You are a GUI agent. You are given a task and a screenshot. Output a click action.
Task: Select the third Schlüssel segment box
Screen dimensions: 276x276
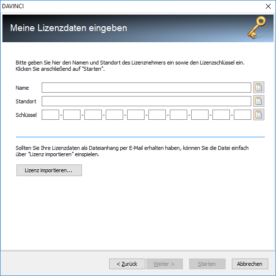pos(93,115)
